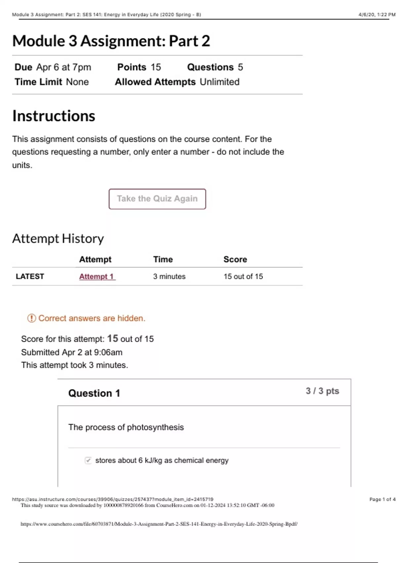
Task: Open the coursehero.com file URL at bottom
Action: coord(159,524)
